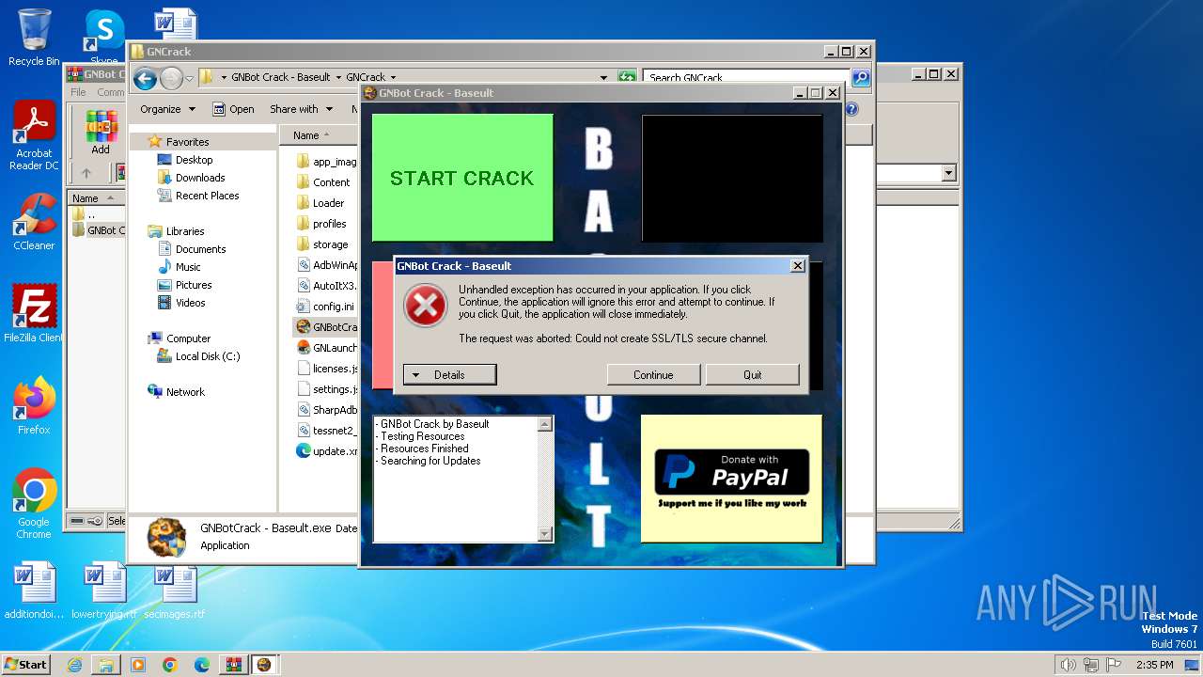Click the explorer Forward arrow button
Viewport: 1203px width, 677px height.
coord(171,78)
